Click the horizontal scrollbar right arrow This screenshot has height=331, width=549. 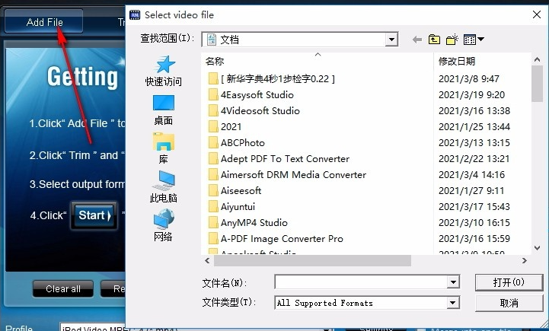coord(524,261)
